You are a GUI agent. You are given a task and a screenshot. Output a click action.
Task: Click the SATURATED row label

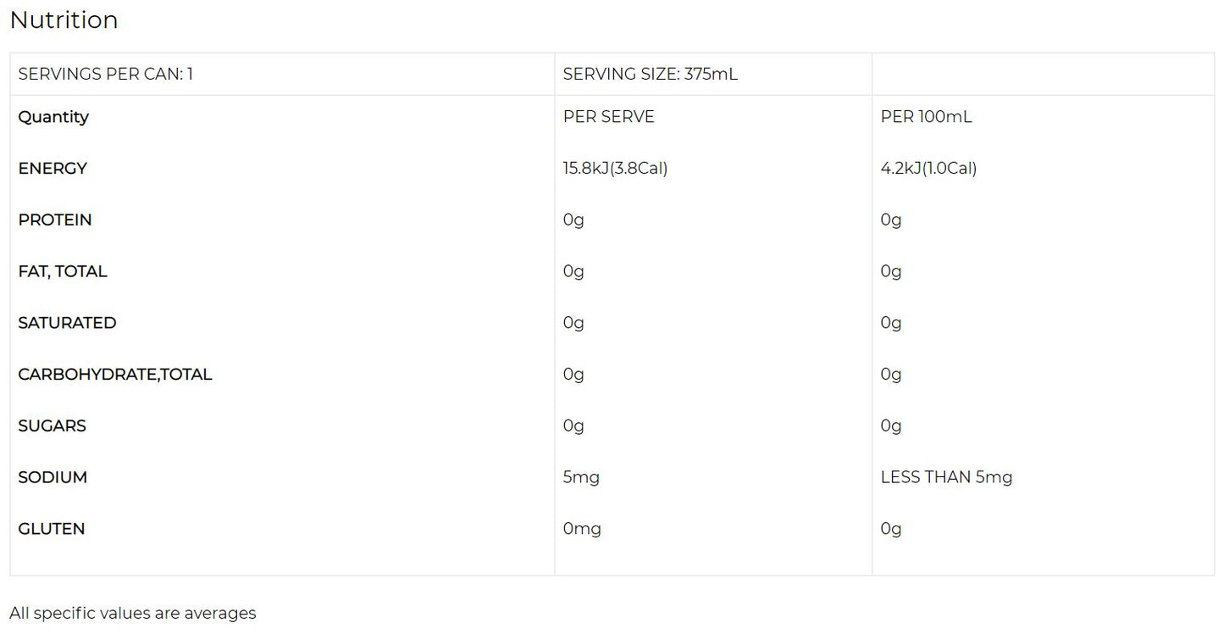tap(67, 323)
